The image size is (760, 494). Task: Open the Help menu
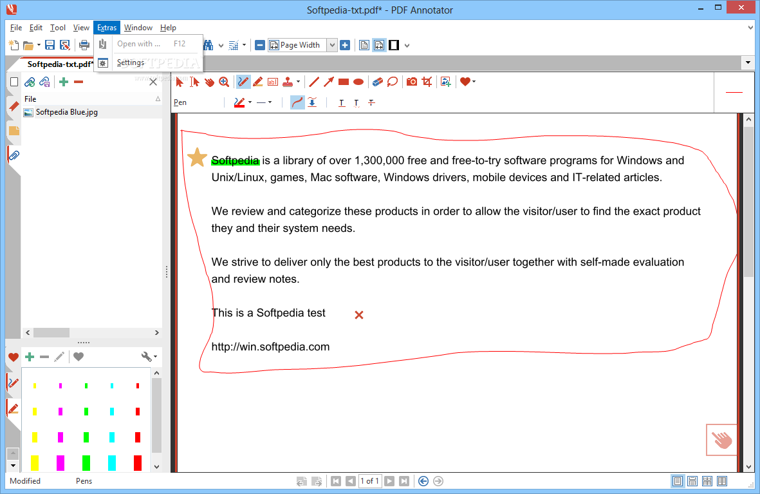click(168, 28)
